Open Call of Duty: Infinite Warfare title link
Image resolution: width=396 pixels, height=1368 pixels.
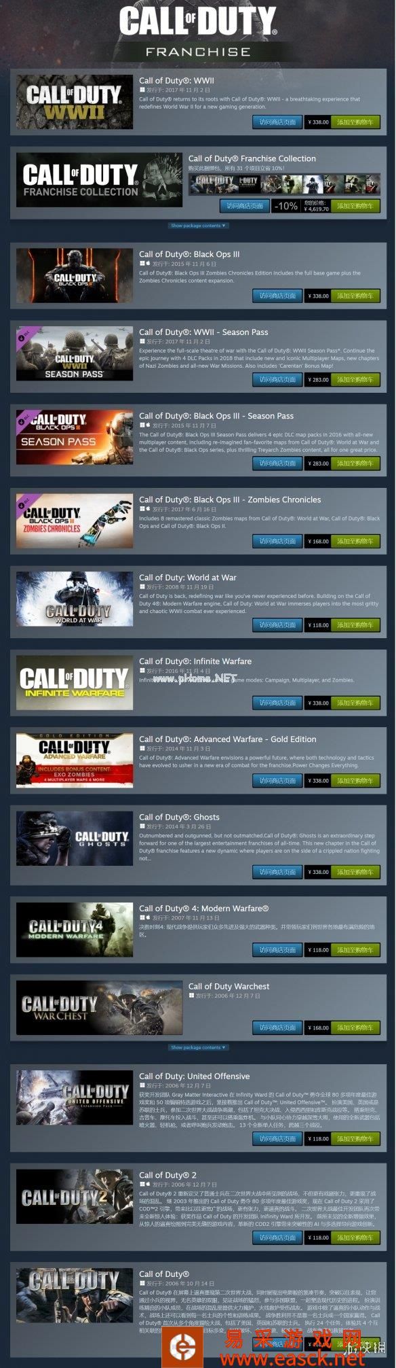[x=195, y=661]
